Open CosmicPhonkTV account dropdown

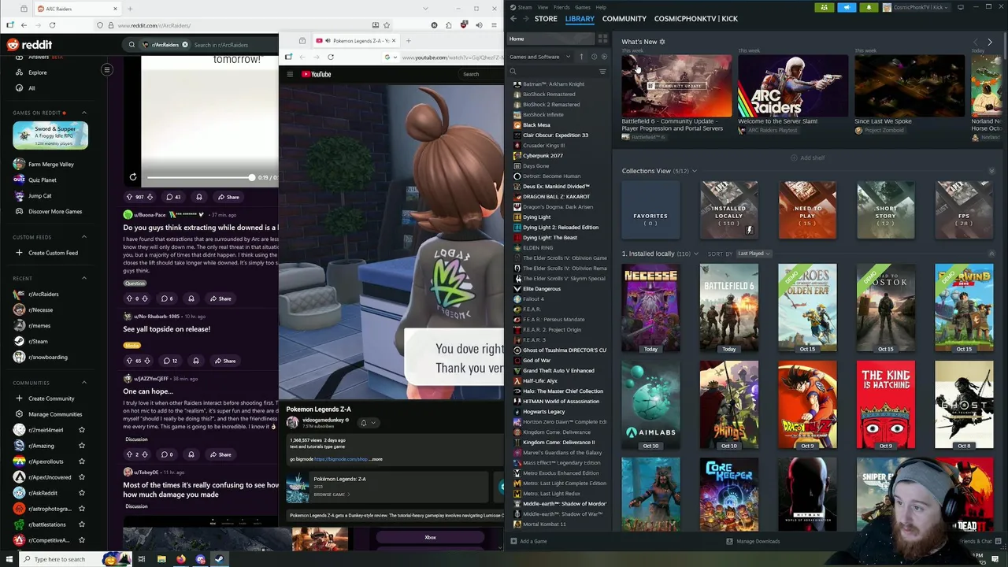pos(917,7)
